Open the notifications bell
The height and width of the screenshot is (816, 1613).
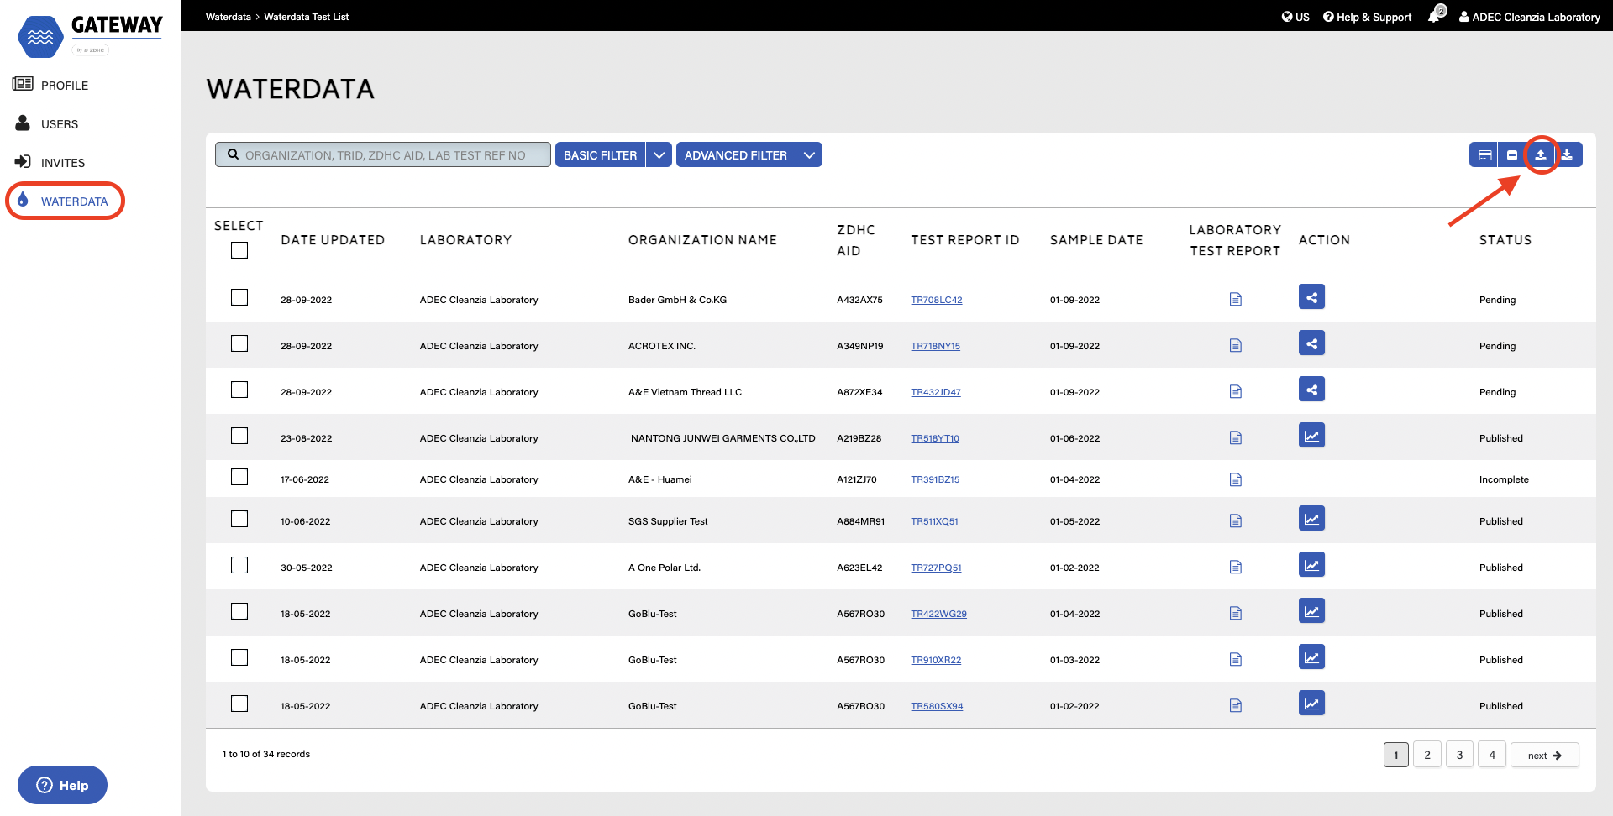(x=1436, y=16)
